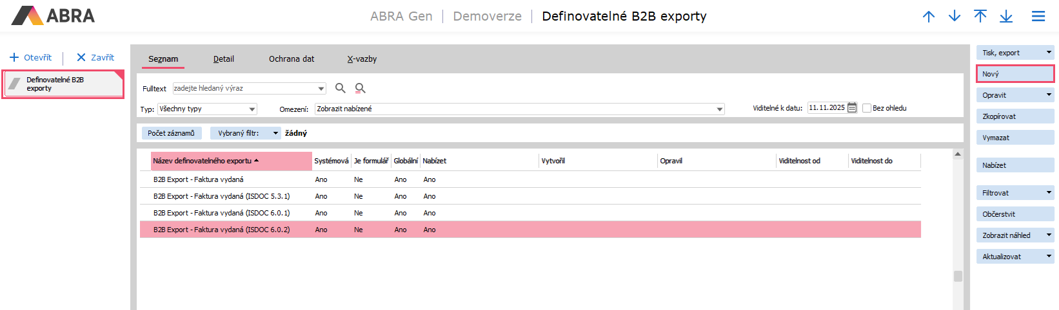Click the list scrollbar thumb
The image size is (1059, 310).
click(x=958, y=276)
